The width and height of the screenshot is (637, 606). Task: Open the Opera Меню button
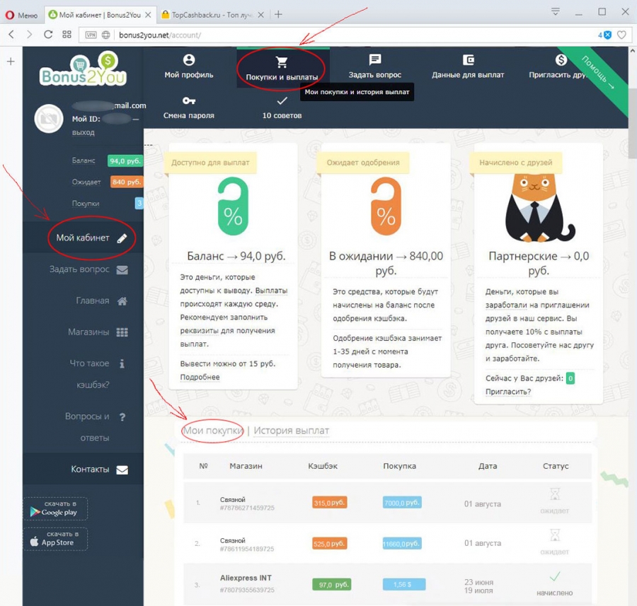click(21, 15)
